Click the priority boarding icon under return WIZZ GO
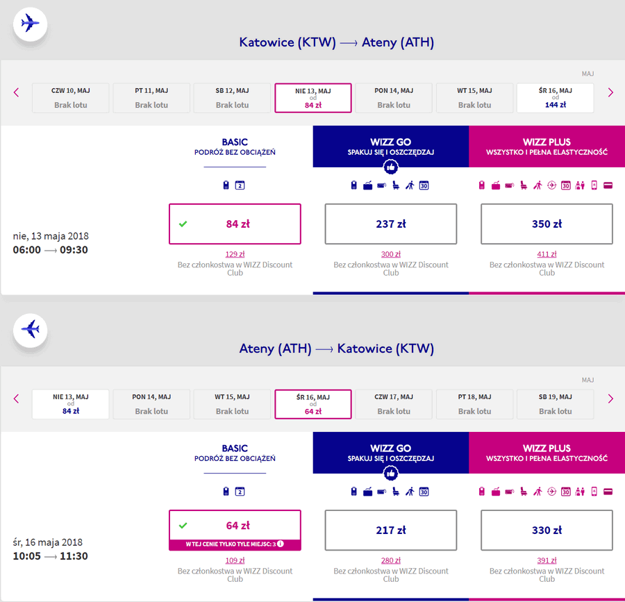This screenshot has height=602, width=625. pyautogui.click(x=410, y=492)
